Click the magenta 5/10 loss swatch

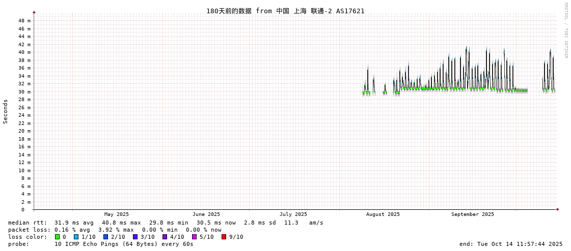pos(194,237)
